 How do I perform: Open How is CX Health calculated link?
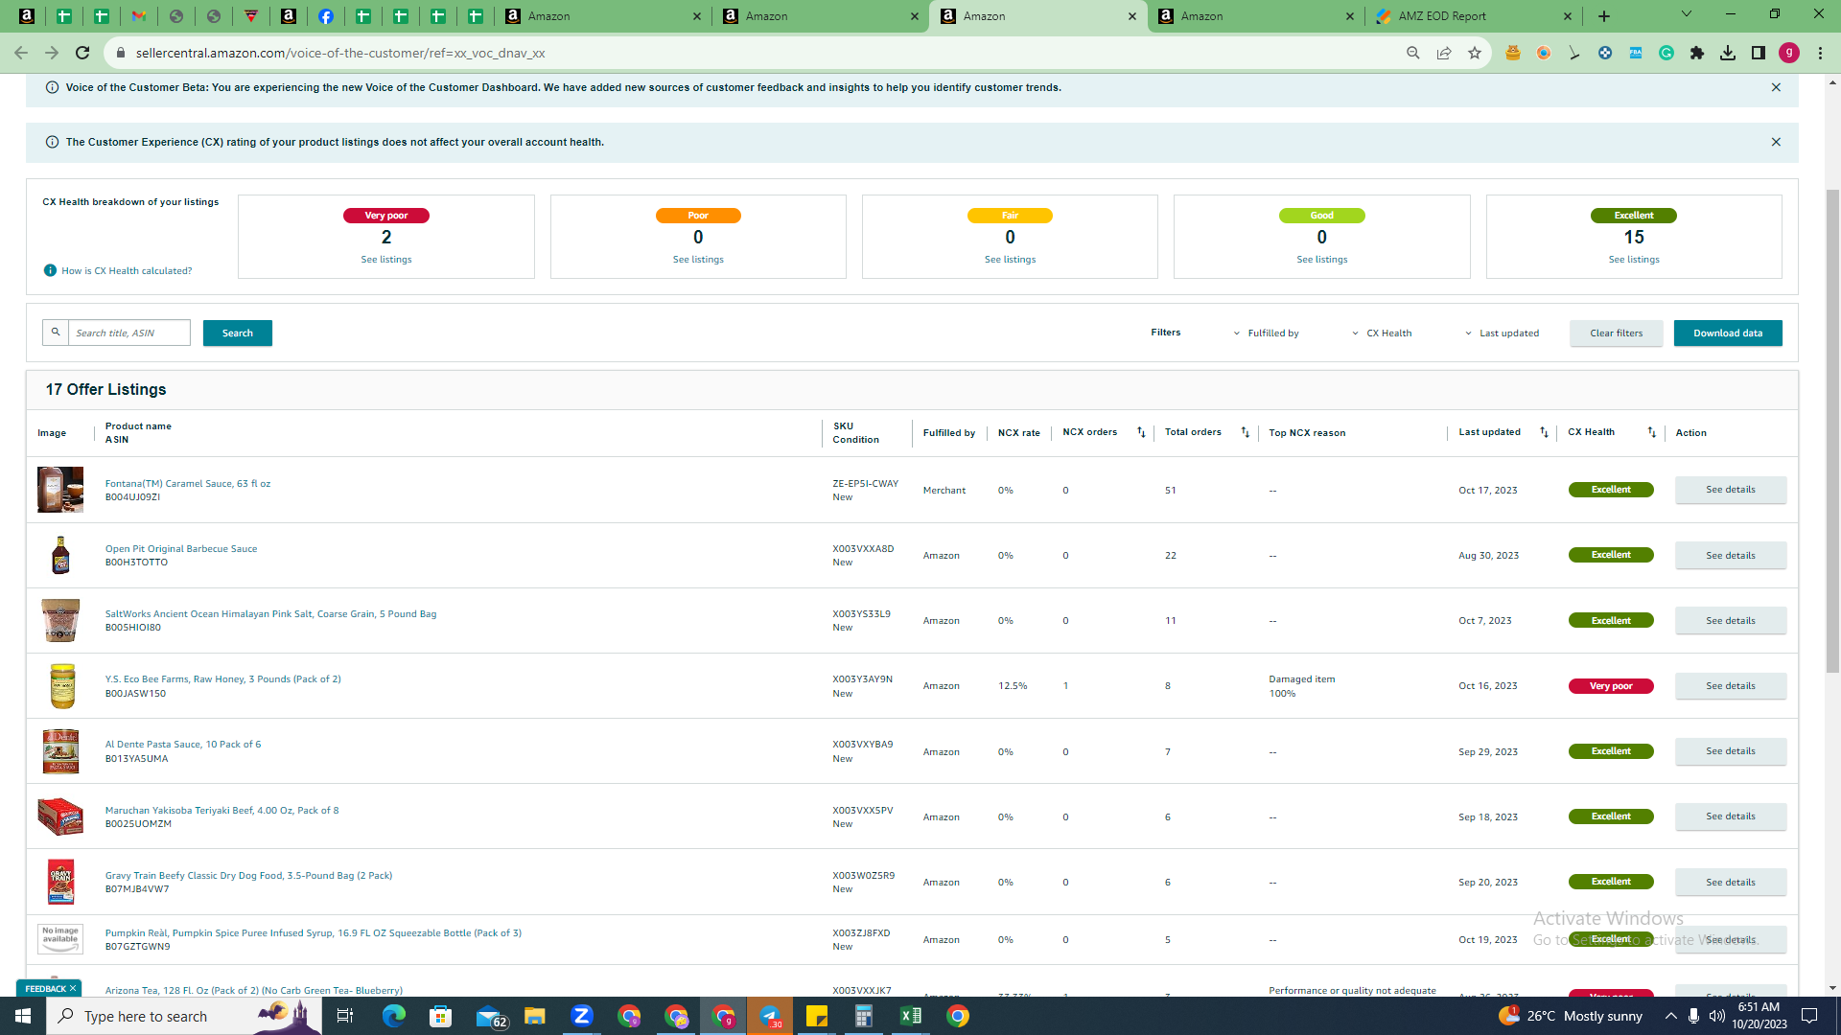click(x=127, y=271)
